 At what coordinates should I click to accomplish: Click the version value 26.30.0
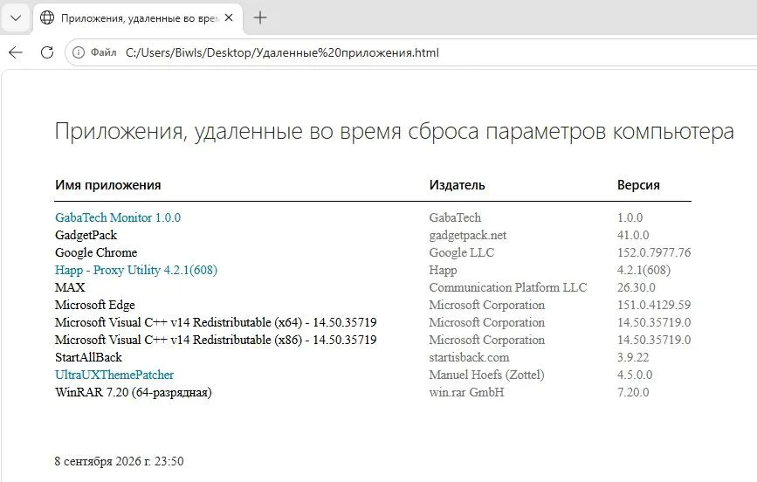tap(637, 287)
